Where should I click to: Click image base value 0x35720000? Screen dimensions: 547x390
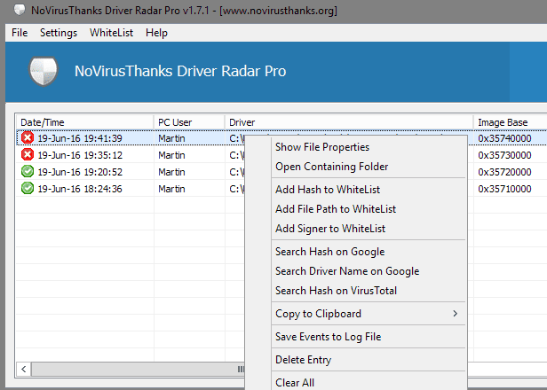[x=504, y=172]
